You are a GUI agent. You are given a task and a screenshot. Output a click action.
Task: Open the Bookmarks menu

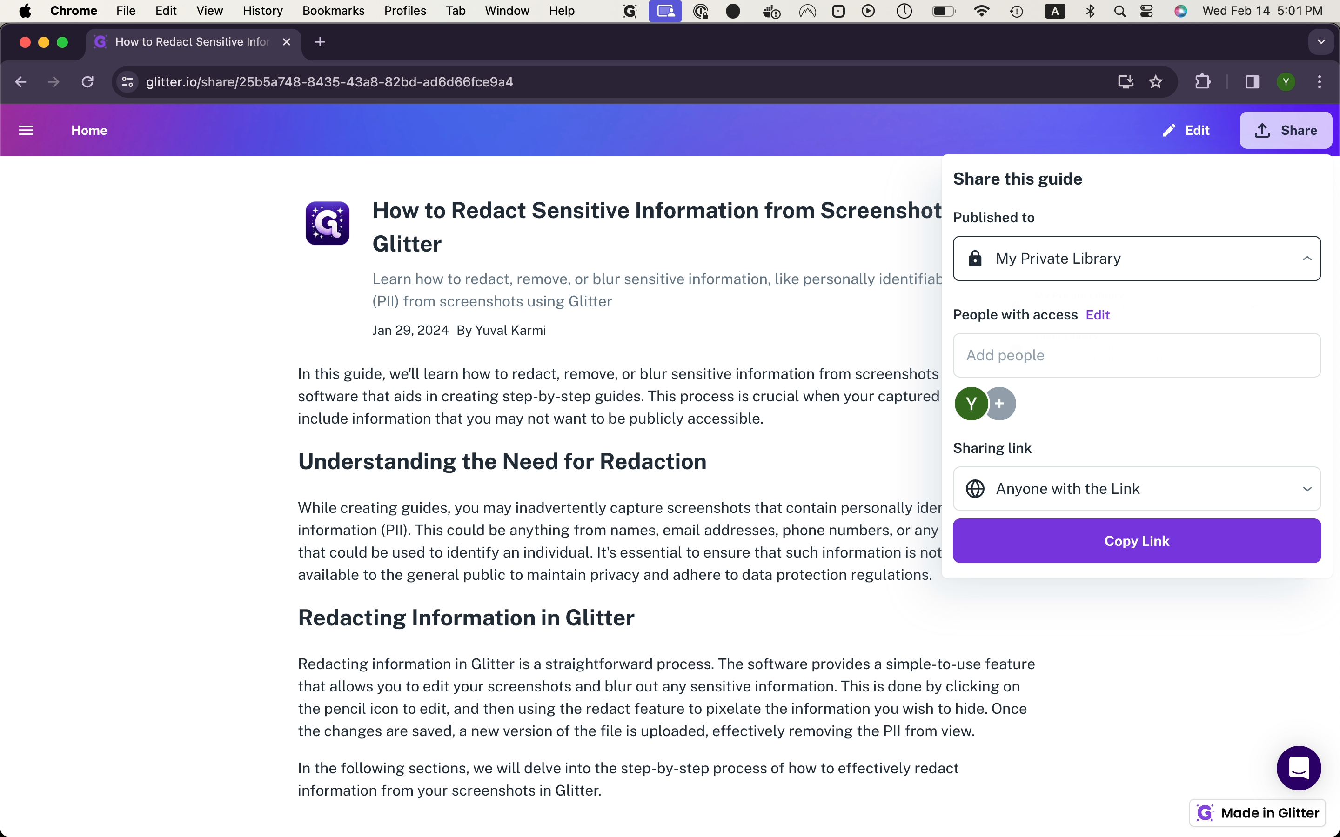(x=333, y=11)
